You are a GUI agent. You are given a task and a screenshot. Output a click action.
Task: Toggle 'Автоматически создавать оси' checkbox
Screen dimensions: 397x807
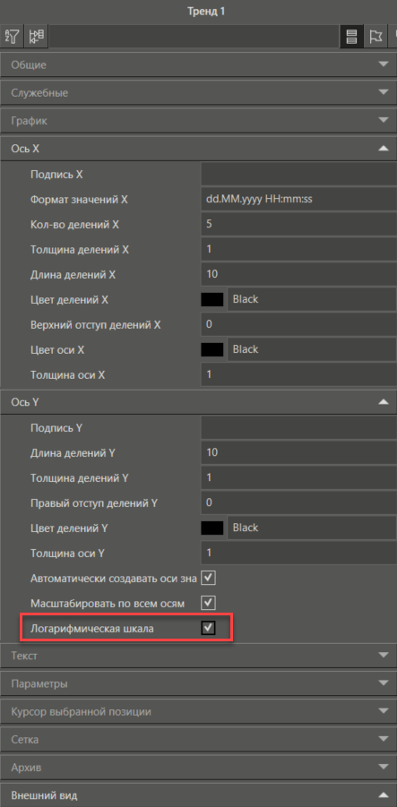(x=208, y=578)
